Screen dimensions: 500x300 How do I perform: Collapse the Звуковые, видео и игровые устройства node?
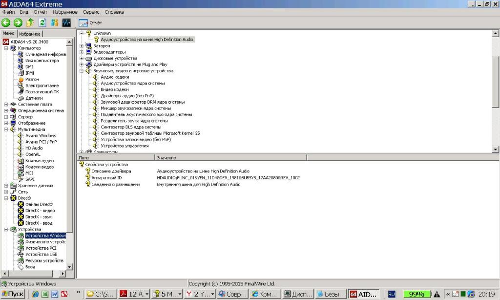[82, 71]
